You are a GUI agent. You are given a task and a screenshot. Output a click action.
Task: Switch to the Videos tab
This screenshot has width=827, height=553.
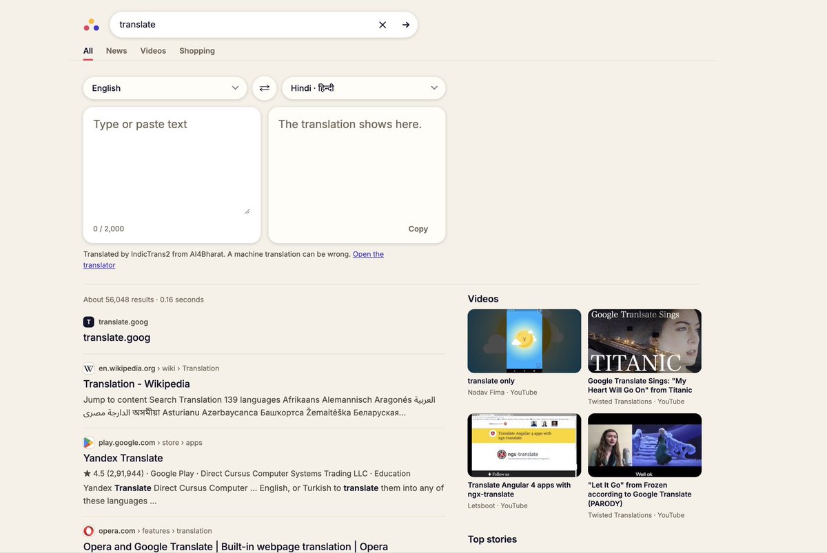tap(153, 51)
